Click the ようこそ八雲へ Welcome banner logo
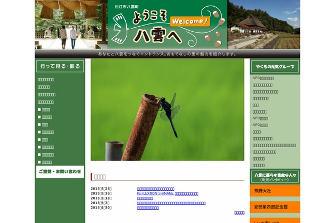 pyautogui.click(x=167, y=25)
